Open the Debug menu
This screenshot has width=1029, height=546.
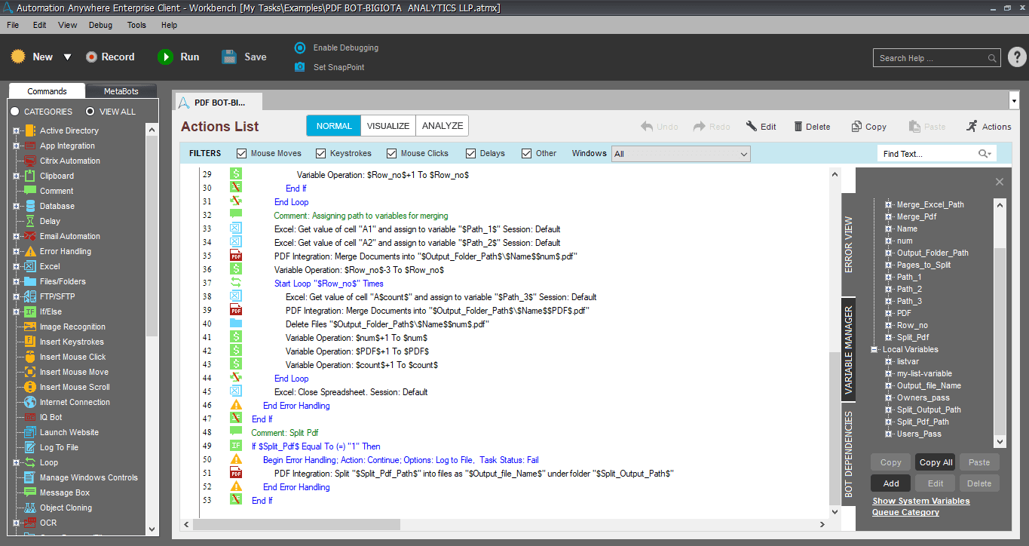[100, 25]
